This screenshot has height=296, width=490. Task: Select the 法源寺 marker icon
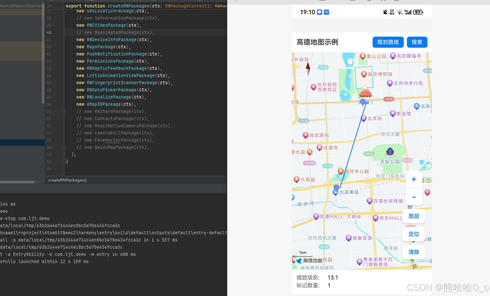pyautogui.click(x=320, y=148)
